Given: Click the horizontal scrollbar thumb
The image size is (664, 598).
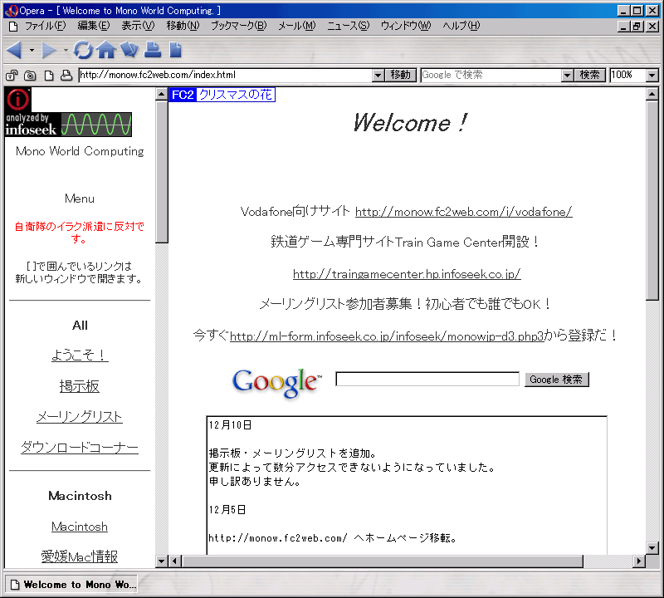Looking at the screenshot, I should pos(383,561).
